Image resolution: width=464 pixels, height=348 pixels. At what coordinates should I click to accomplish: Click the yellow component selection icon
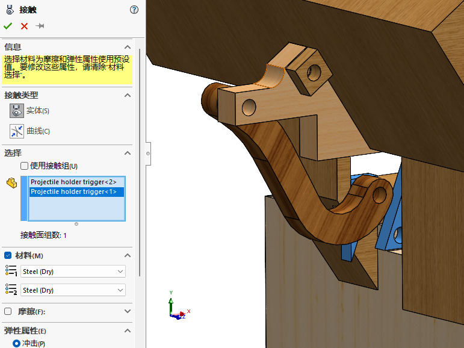click(x=11, y=183)
